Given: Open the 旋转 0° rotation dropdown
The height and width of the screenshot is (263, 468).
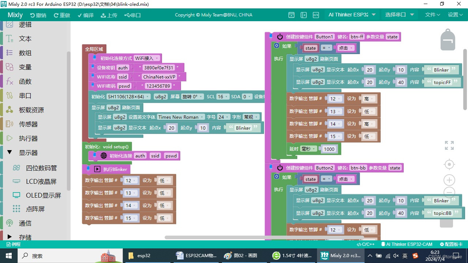Looking at the screenshot, I should click(192, 97).
